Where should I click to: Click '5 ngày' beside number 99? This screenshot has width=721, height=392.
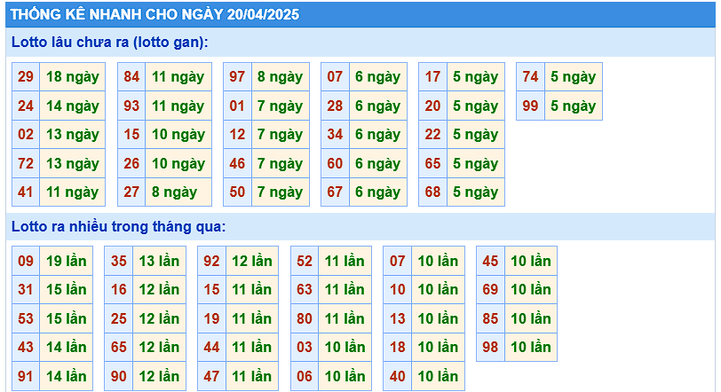tap(574, 106)
